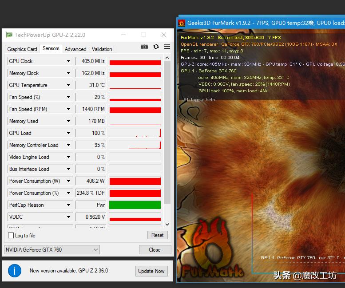The width and height of the screenshot is (345, 288).
Task: Click the 162.0 MHz Memory Clock value
Action: [91, 73]
